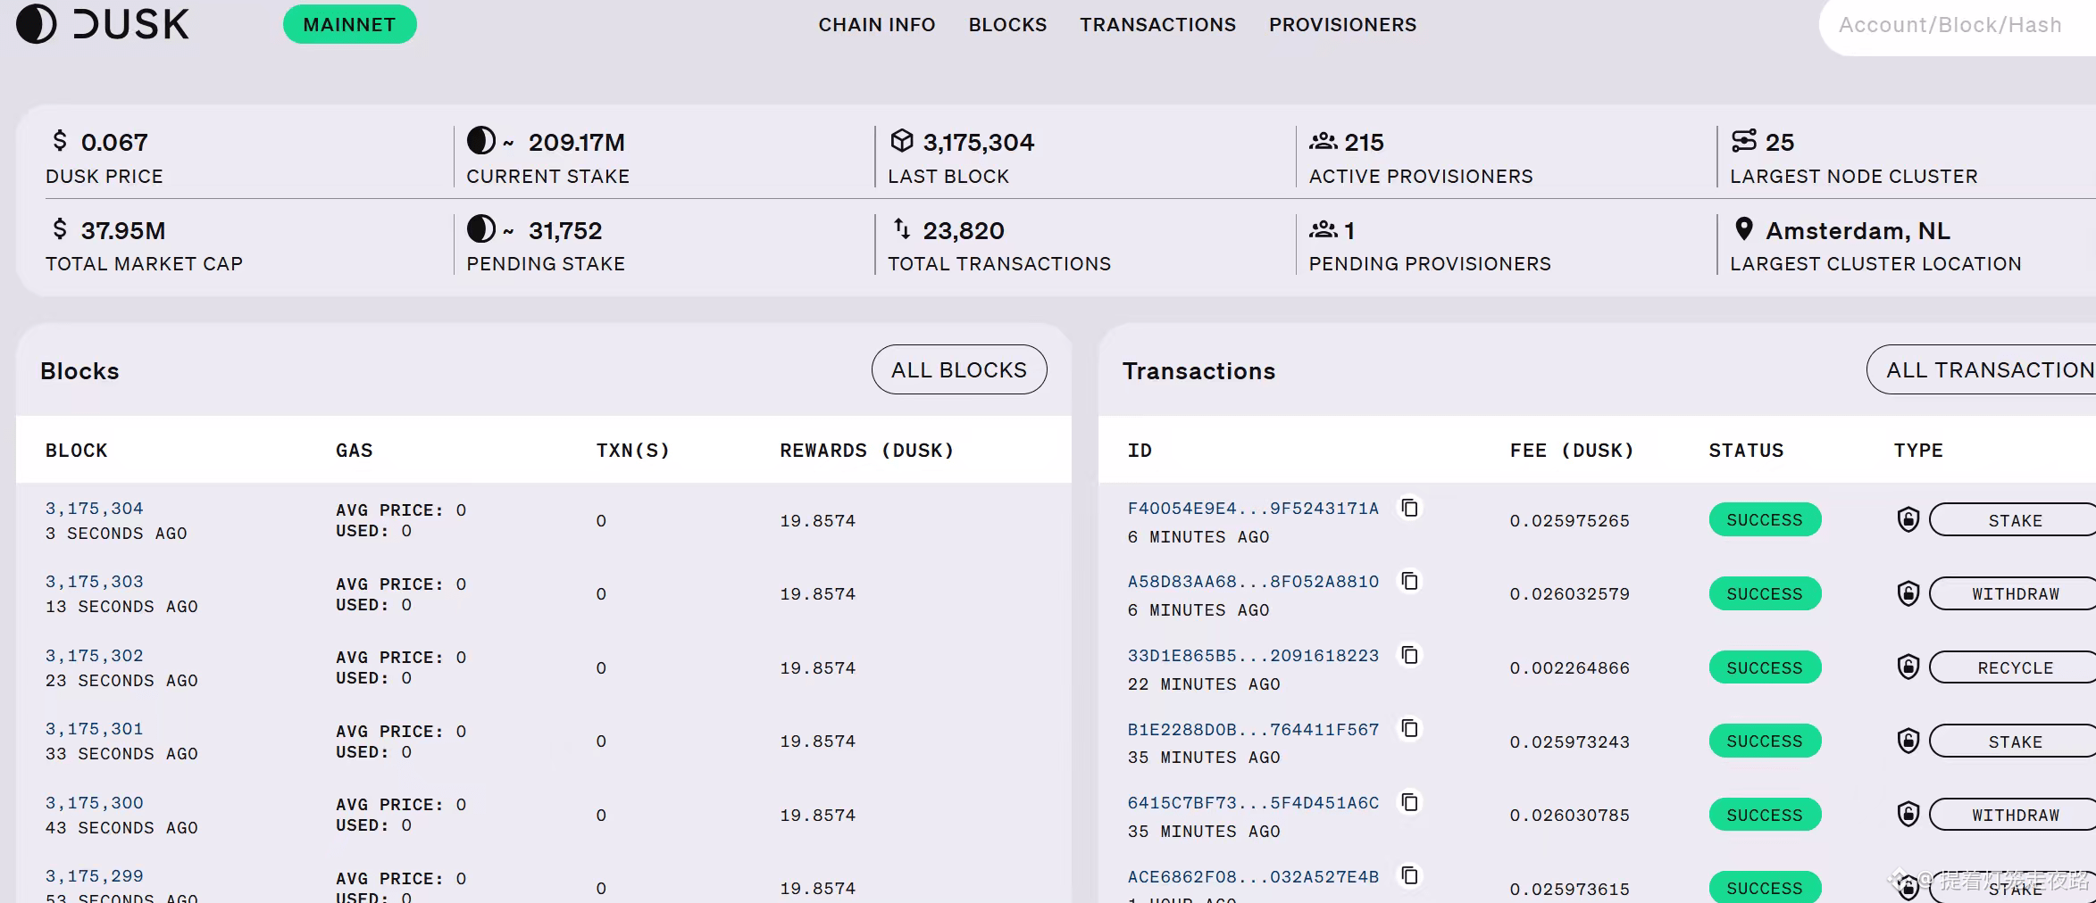2096x903 pixels.
Task: Click dollar icon next to Dusk price
Action: coord(60,141)
